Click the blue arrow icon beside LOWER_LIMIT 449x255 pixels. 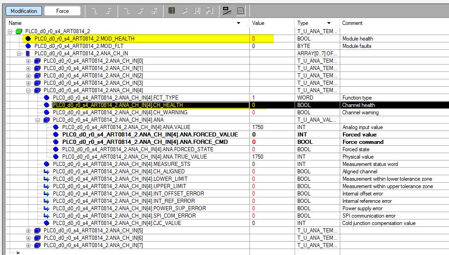point(47,179)
